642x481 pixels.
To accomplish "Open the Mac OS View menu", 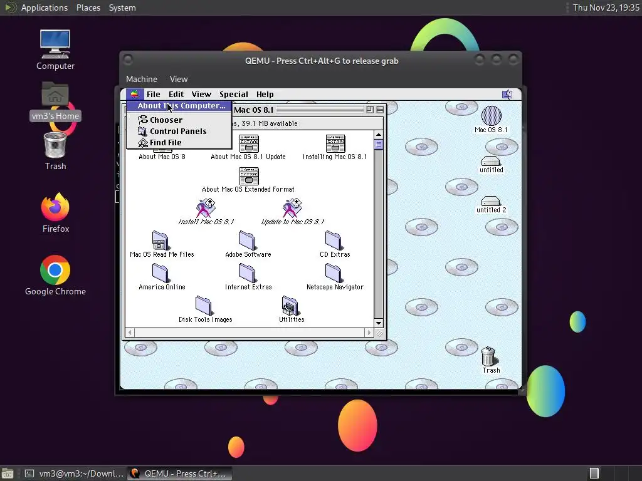I will pyautogui.click(x=201, y=95).
